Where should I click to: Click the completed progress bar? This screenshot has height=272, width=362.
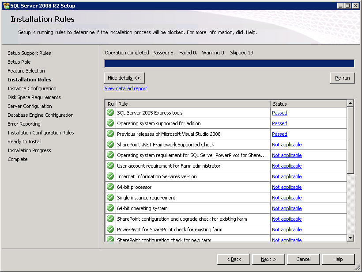229,64
